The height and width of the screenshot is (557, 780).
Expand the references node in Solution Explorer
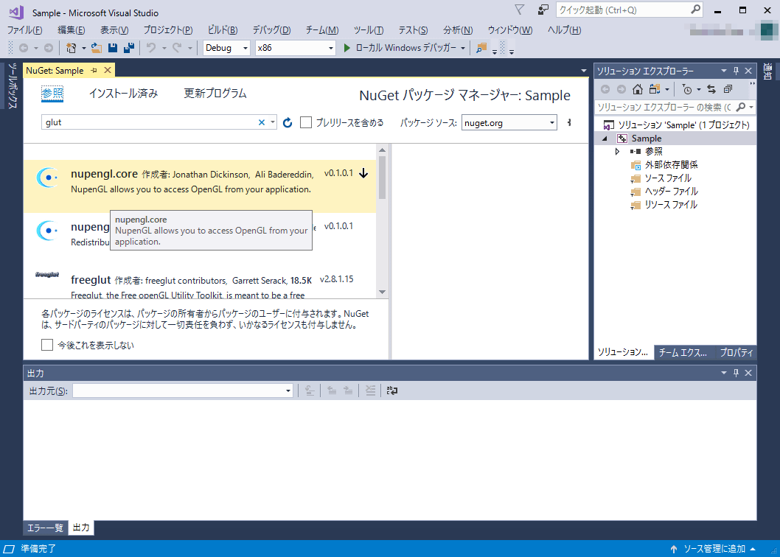(x=617, y=152)
